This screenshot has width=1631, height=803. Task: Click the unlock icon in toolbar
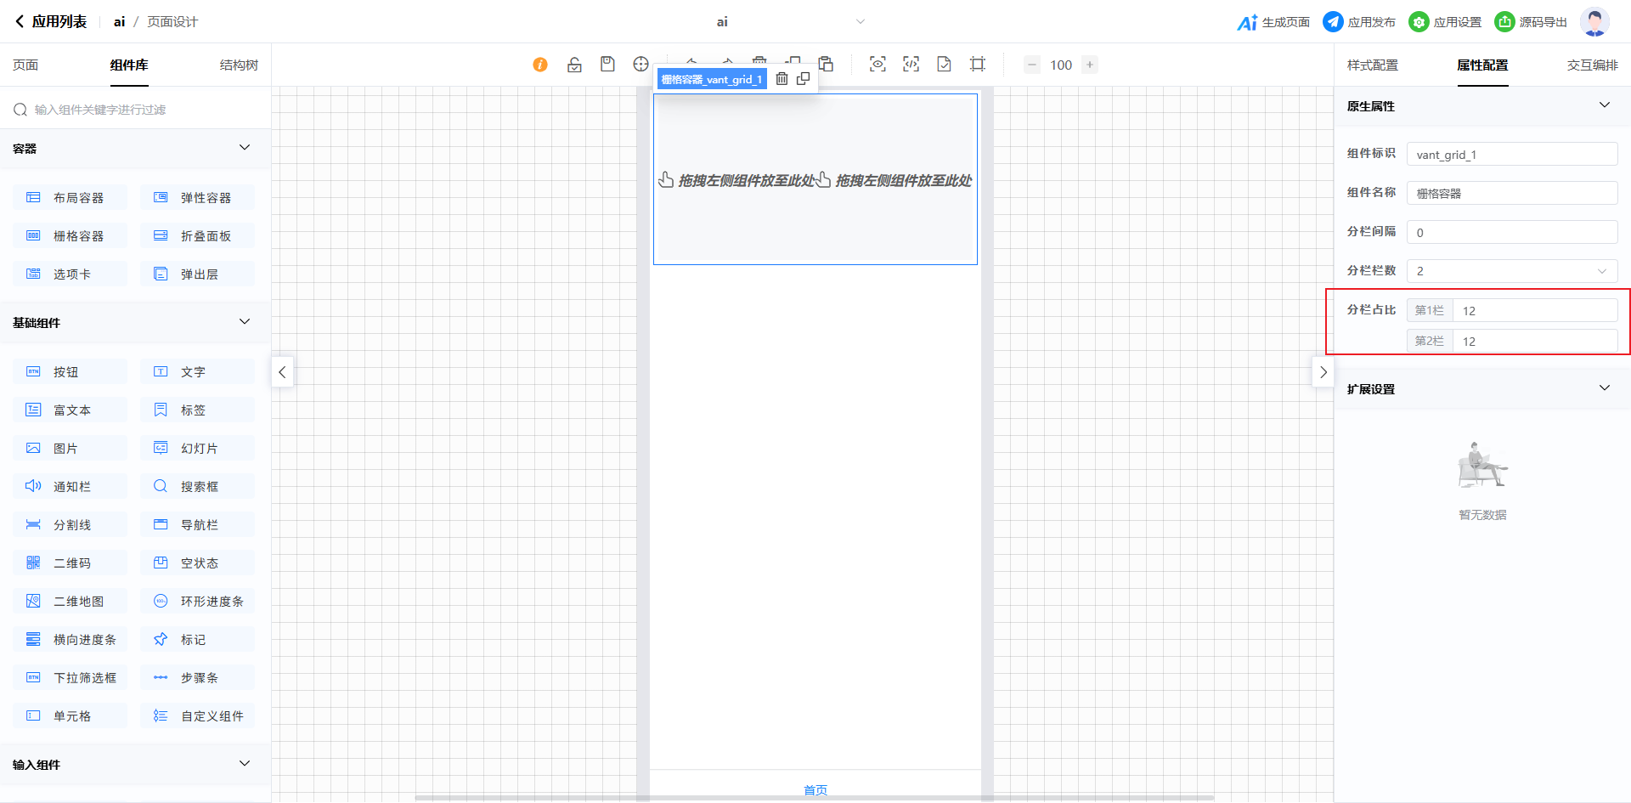[574, 65]
